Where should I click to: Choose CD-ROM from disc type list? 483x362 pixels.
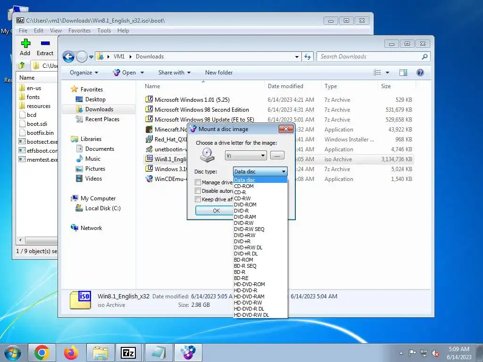click(260, 186)
